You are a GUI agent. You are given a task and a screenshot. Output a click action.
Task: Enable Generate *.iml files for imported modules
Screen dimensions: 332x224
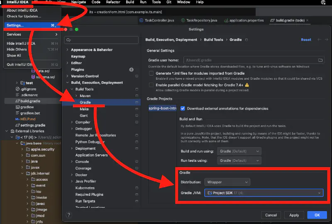(x=151, y=73)
